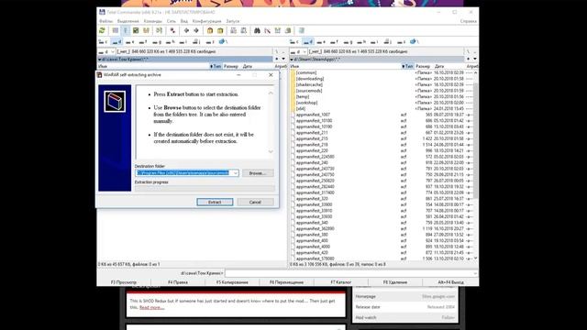Image resolution: width=587 pixels, height=330 pixels.
Task: Click the pack files toolbar icon
Action: [x=210, y=30]
